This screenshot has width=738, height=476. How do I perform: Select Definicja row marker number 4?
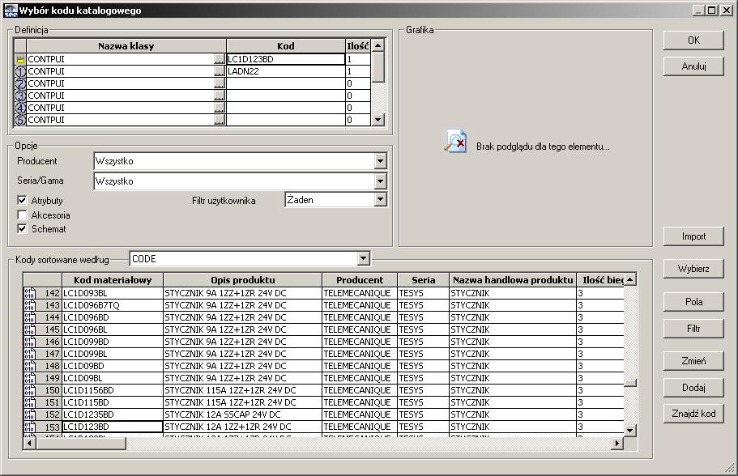(x=20, y=108)
